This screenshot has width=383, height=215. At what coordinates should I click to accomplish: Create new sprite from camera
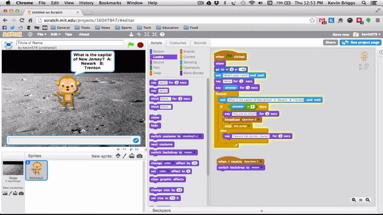click(x=139, y=156)
